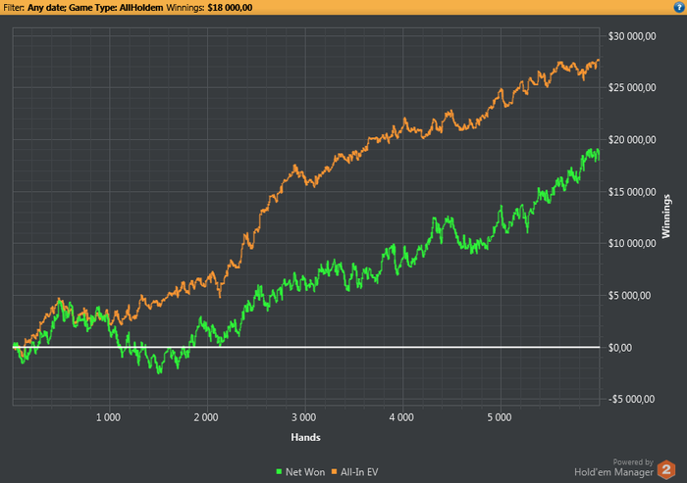Screen dimensions: 687x483
Task: Click the 3 000 hands axis label
Action: pyautogui.click(x=303, y=417)
